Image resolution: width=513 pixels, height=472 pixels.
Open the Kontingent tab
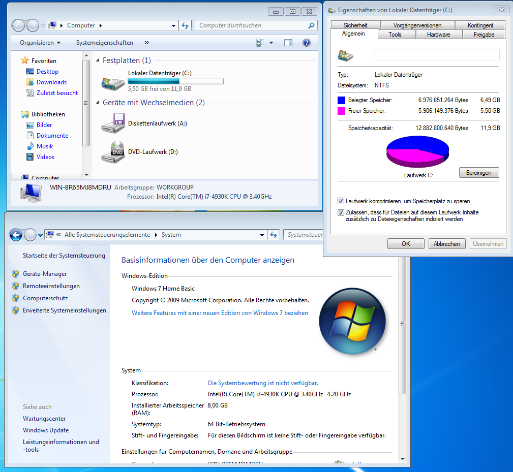(480, 25)
